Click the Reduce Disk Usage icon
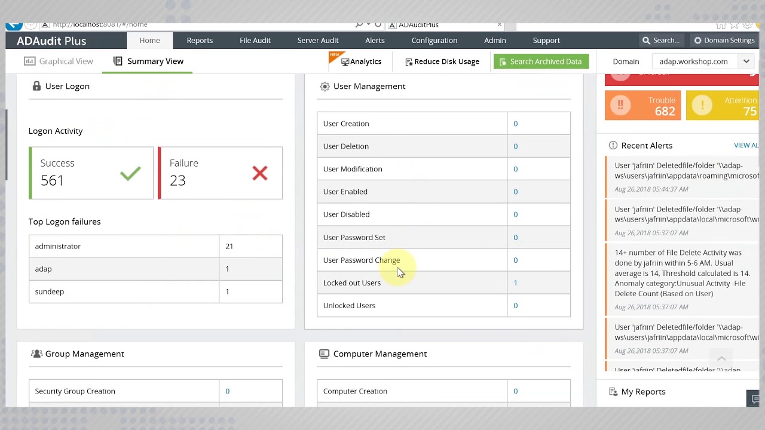The image size is (765, 430). pyautogui.click(x=409, y=62)
